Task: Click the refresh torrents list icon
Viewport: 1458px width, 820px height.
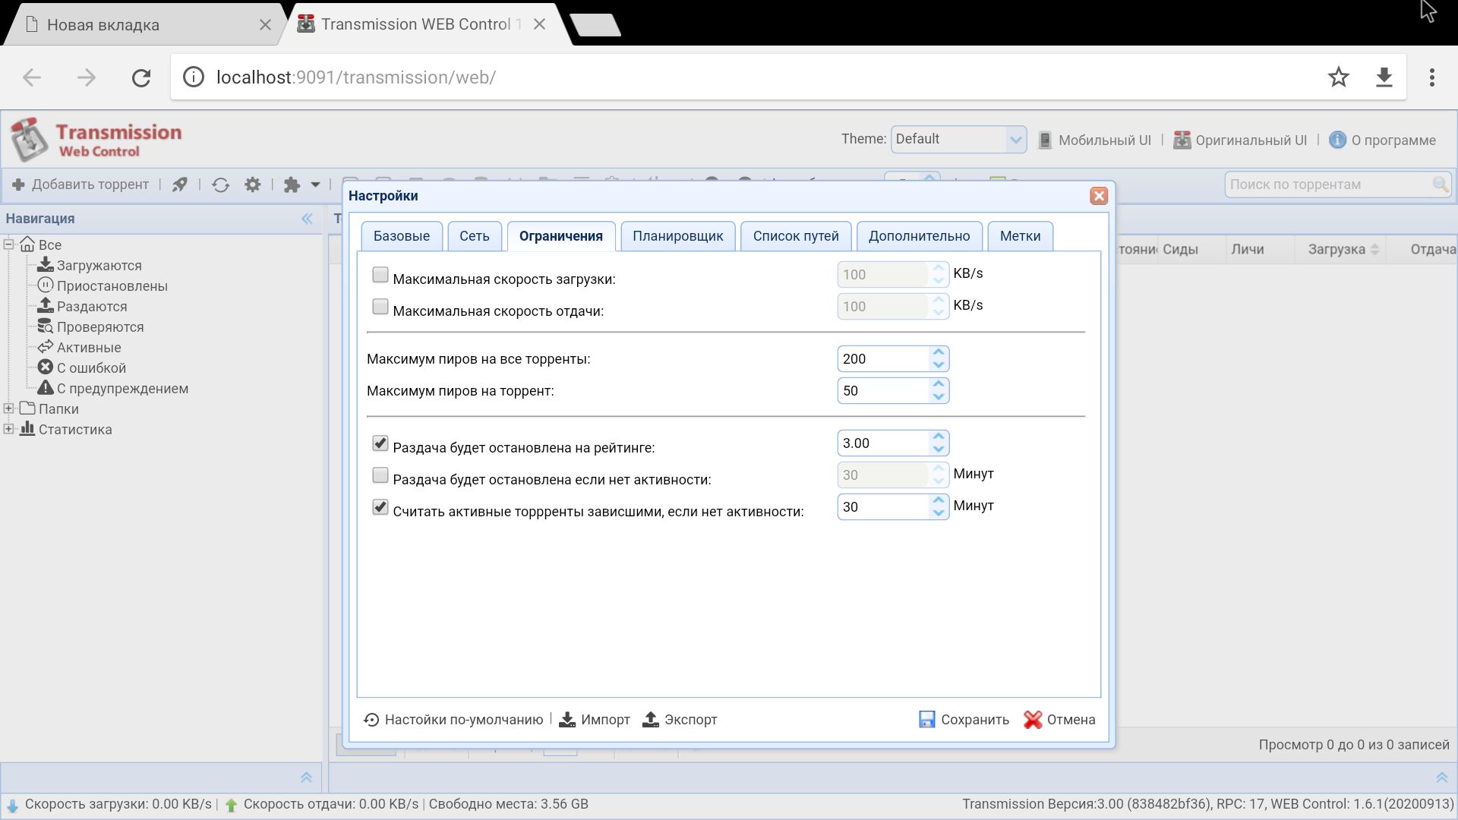Action: tap(221, 184)
